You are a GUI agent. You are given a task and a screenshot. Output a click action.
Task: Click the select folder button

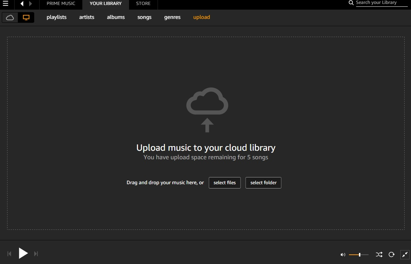click(263, 183)
